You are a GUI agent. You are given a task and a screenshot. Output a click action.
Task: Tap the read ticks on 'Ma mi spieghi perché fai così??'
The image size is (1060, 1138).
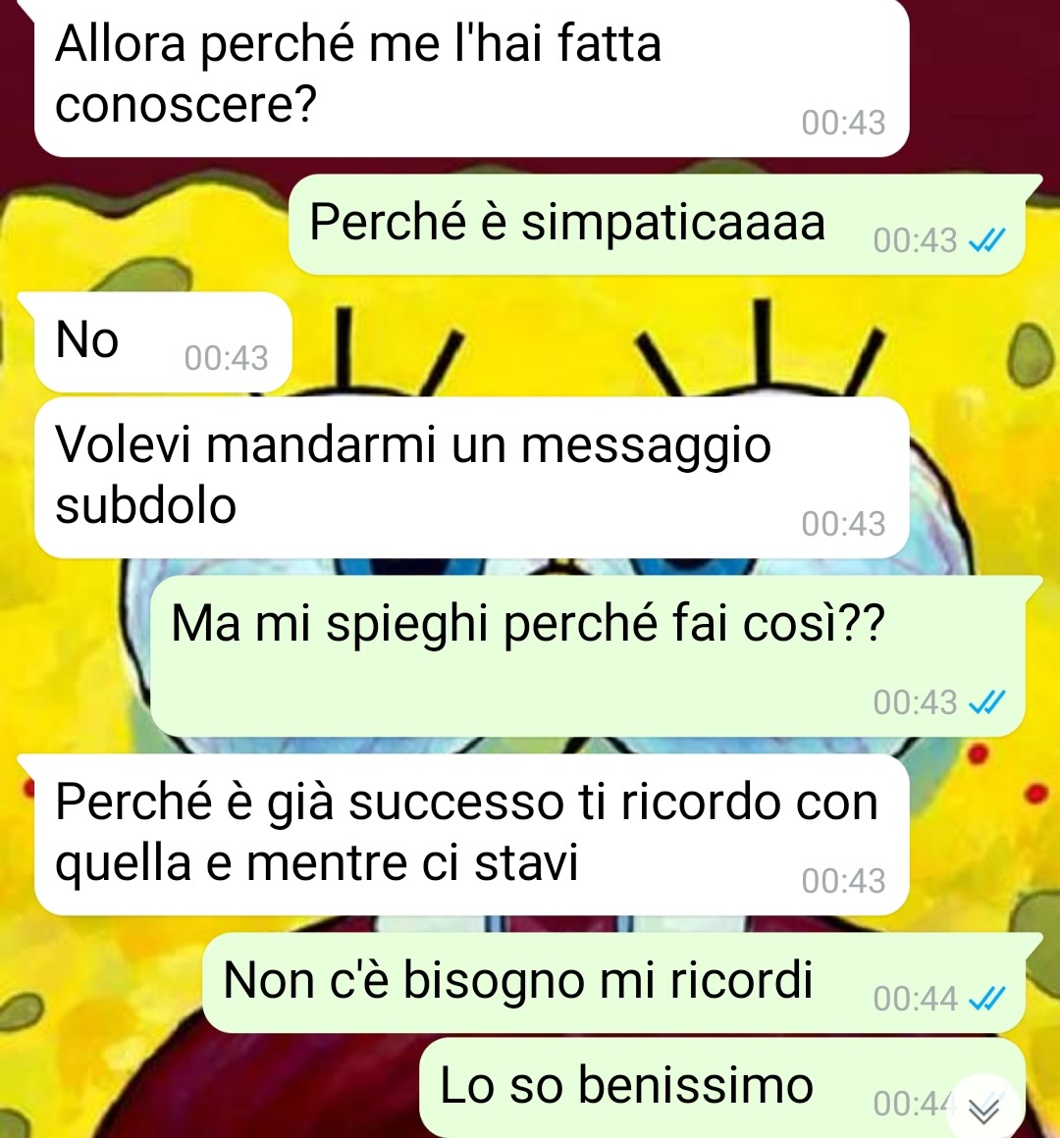pyautogui.click(x=988, y=701)
